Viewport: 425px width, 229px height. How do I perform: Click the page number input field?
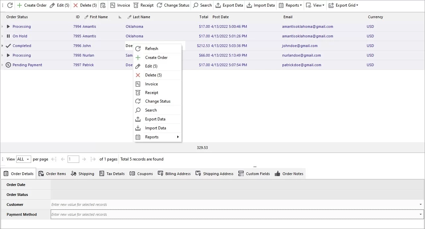pos(73,159)
